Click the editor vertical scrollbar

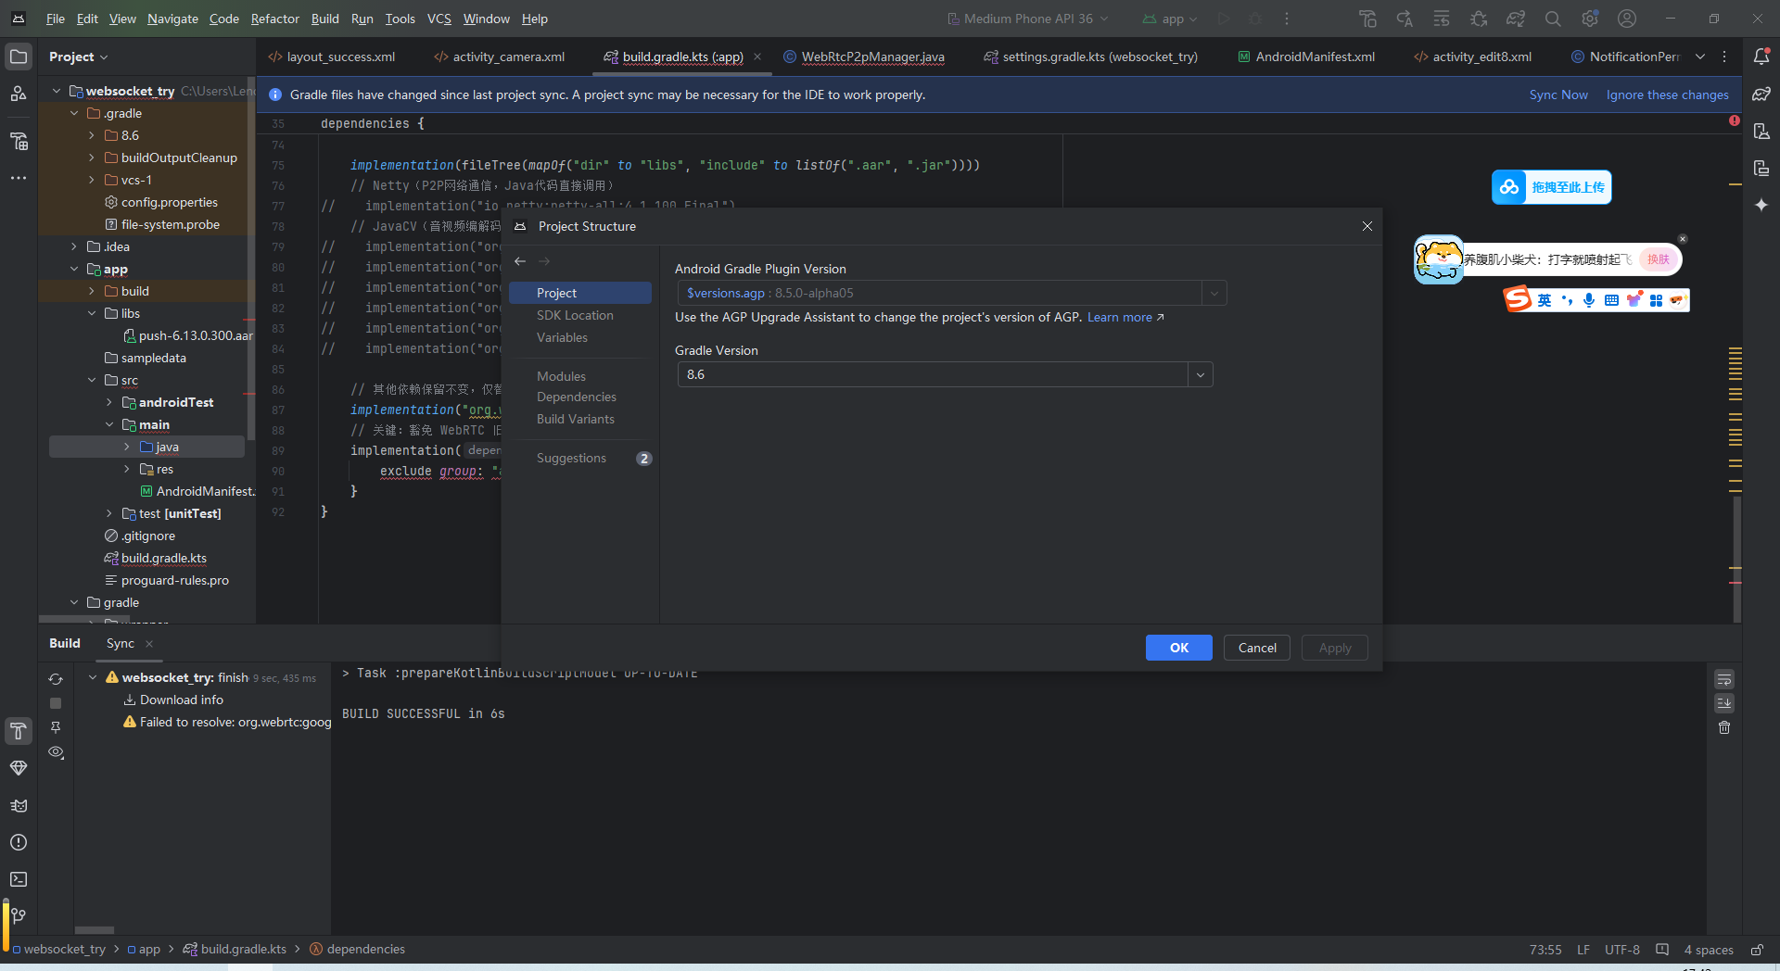click(x=1736, y=558)
